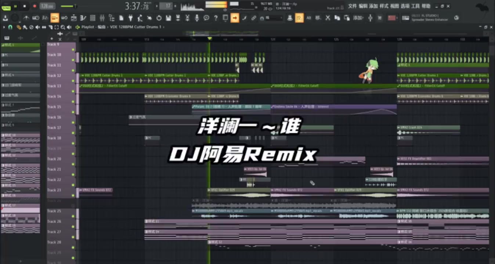Click the undo history circular arrow icon
495x264 pixels.
(x=159, y=18)
